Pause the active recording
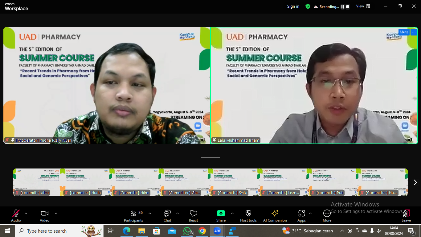 [x=343, y=6]
